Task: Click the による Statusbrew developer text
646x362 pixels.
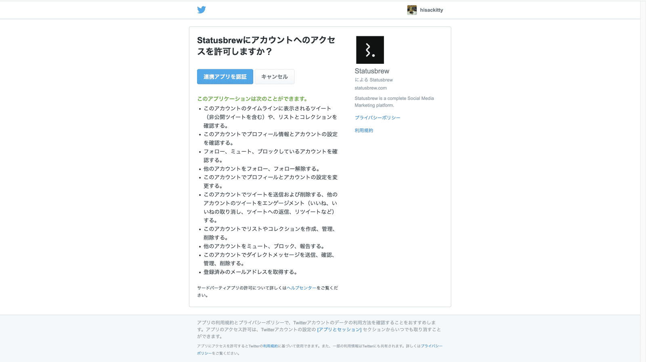Action: click(373, 80)
